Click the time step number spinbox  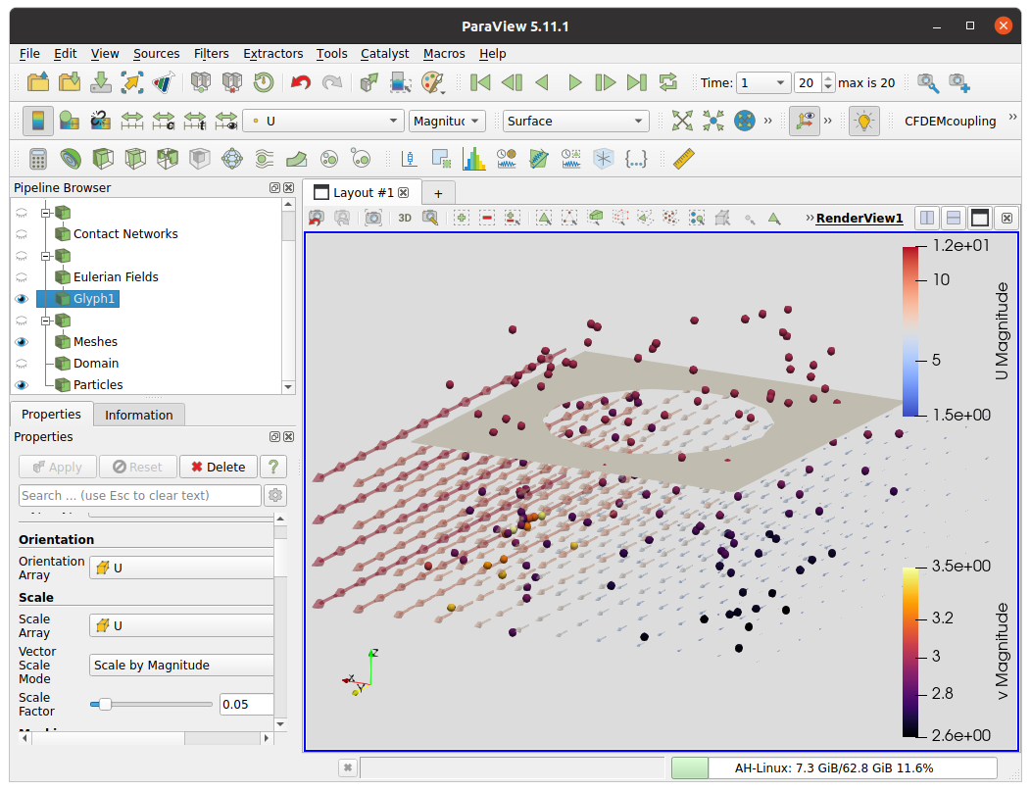coord(814,83)
